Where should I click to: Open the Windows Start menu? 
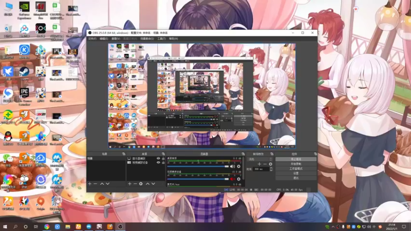pos(5,227)
